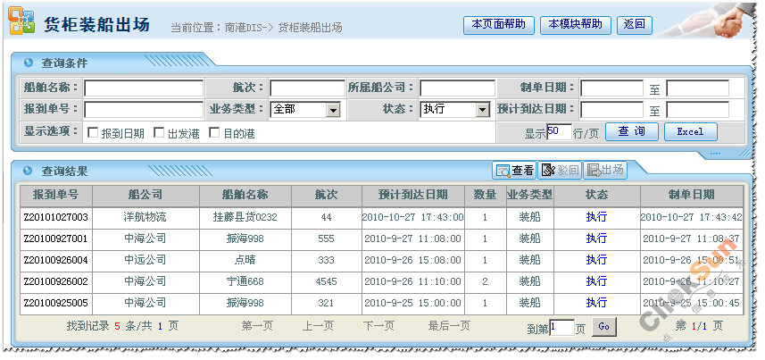This screenshot has width=765, height=360.
Task: Check the 目的港 display option
Action: tap(214, 133)
